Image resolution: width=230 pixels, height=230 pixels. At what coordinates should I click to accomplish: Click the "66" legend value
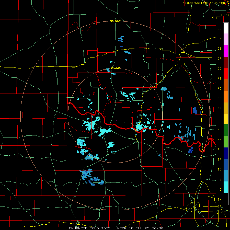tap(220, 28)
